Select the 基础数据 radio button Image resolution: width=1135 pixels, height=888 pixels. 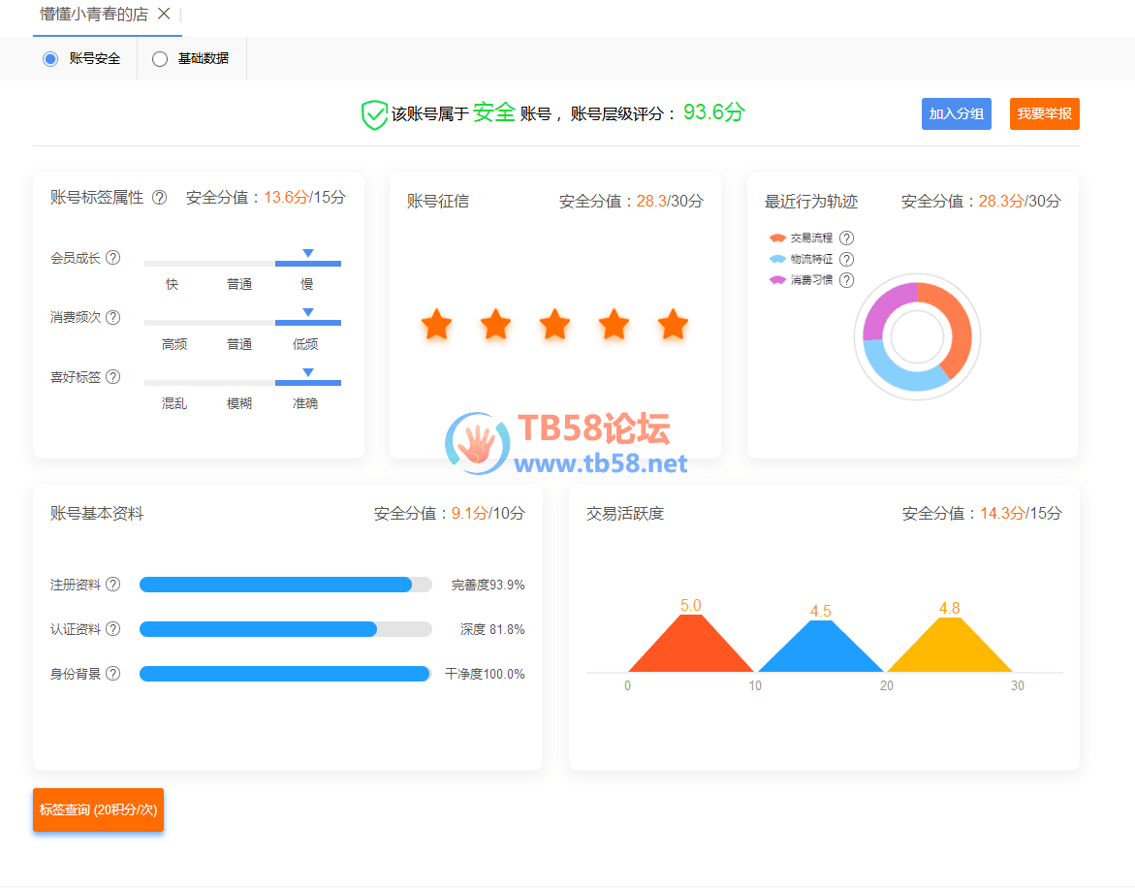pos(160,59)
